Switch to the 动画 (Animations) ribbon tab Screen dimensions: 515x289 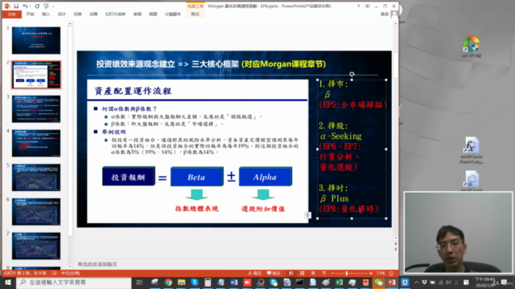point(93,14)
